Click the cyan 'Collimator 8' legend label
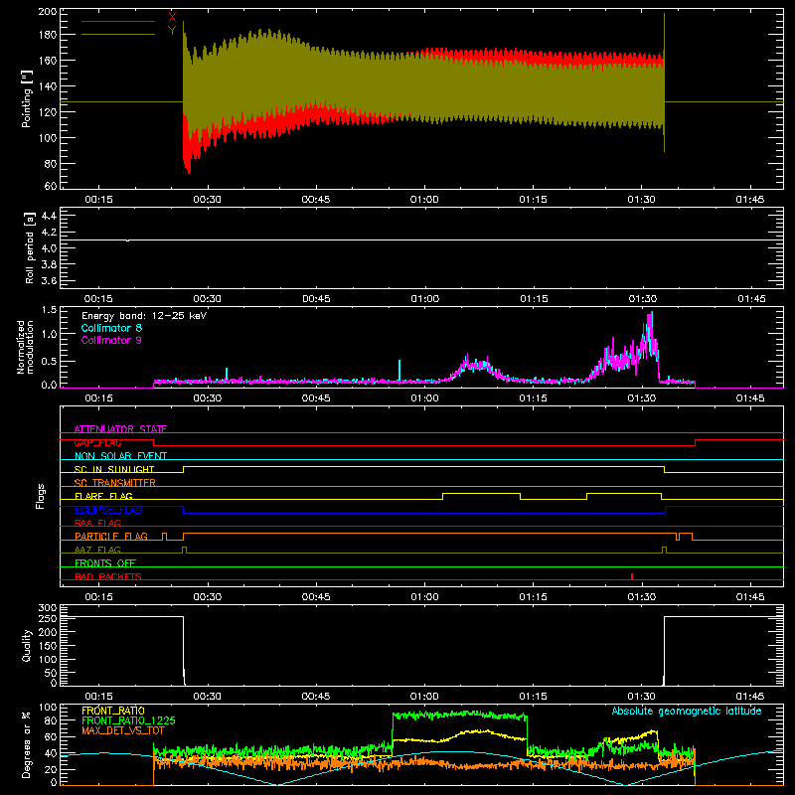The width and height of the screenshot is (795, 795). click(111, 328)
